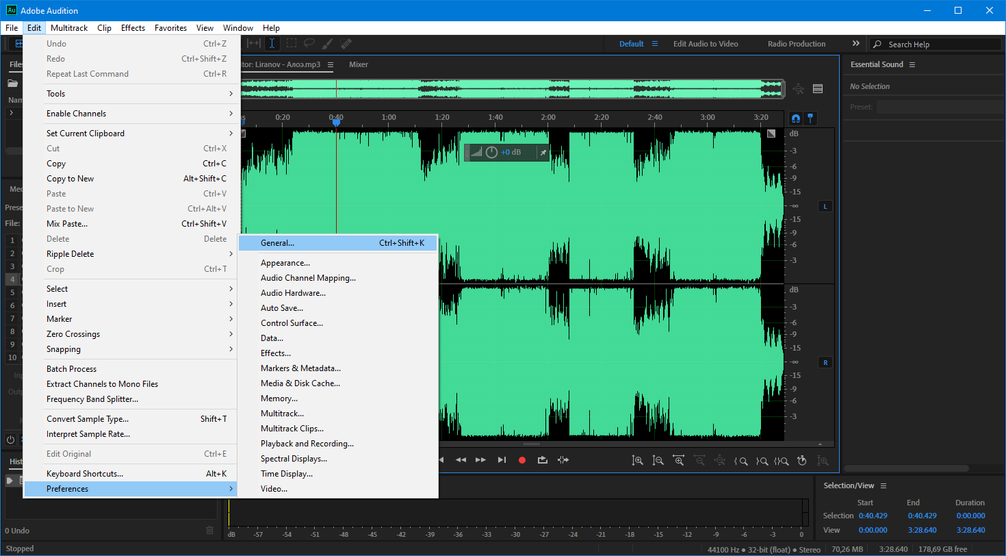Image resolution: width=1006 pixels, height=556 pixels.
Task: Click Zoom Out Amplitude icon
Action: coord(658,461)
